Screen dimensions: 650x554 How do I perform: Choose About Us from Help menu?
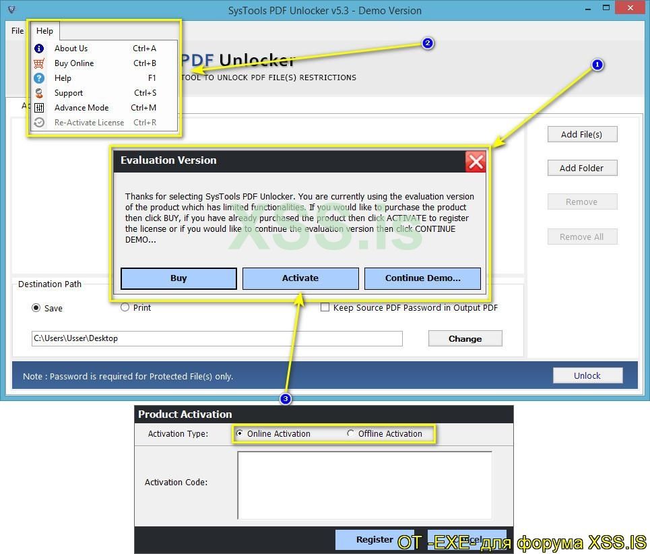tap(105, 49)
